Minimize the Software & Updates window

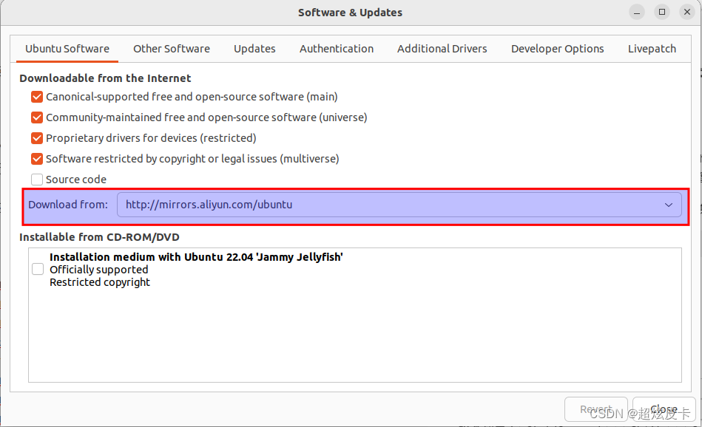click(638, 12)
